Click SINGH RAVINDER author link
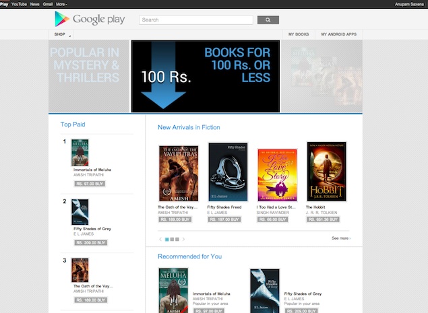 273,213
